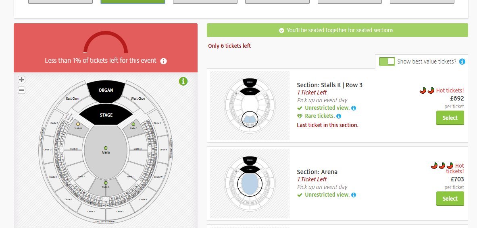Screen dimensions: 477x228
Task: Click the West Choir section on map
Action: 139,98
